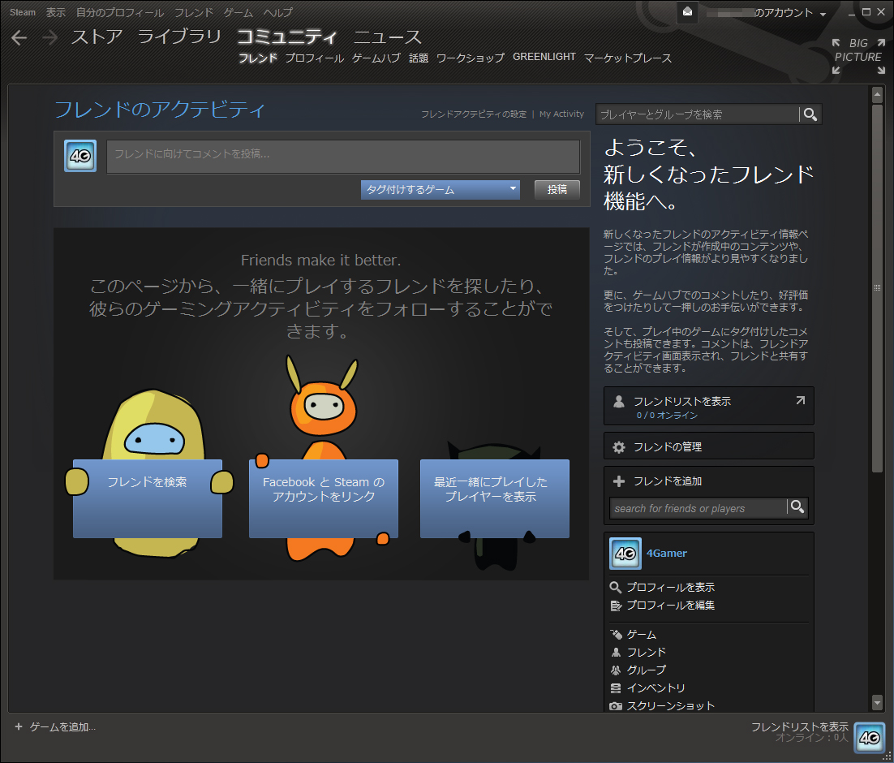Enter Big Picture mode
This screenshot has height=763, width=894.
(x=858, y=57)
